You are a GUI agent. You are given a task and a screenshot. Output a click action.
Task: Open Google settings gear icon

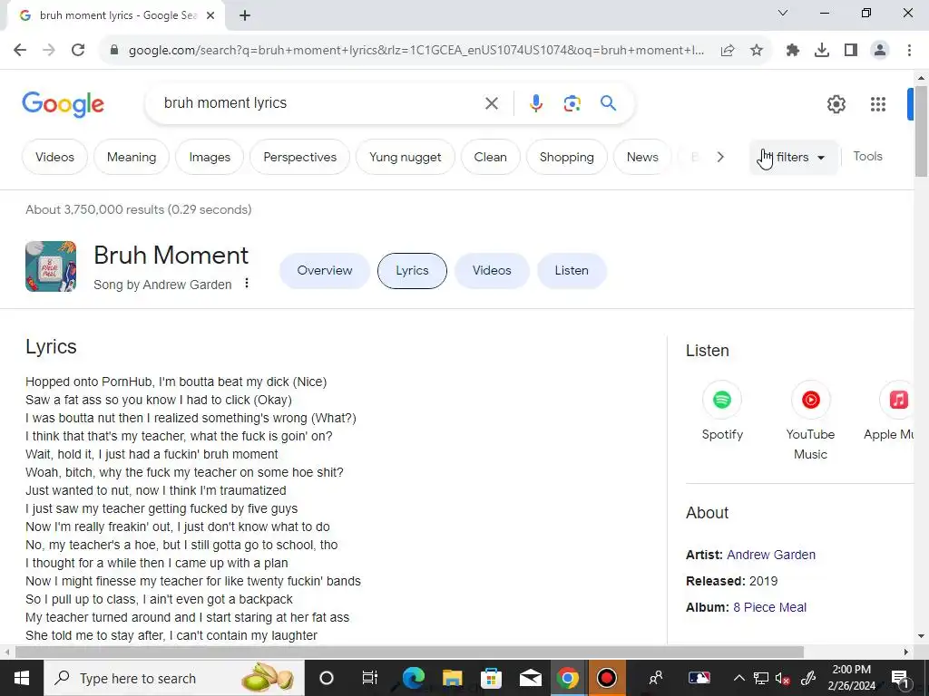coord(836,104)
